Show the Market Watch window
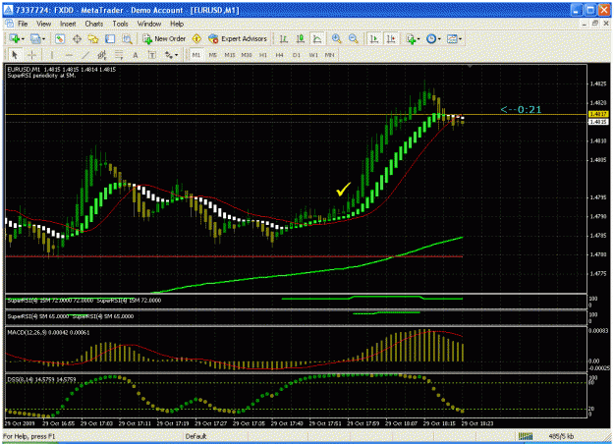 click(60, 38)
